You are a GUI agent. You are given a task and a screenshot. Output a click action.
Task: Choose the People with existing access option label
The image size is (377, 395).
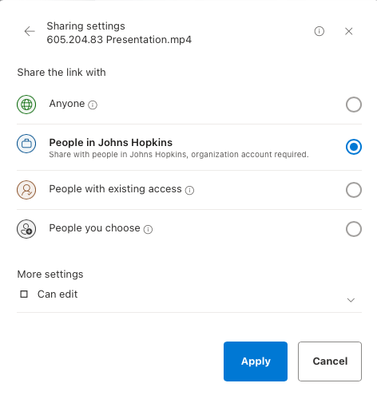[115, 189]
